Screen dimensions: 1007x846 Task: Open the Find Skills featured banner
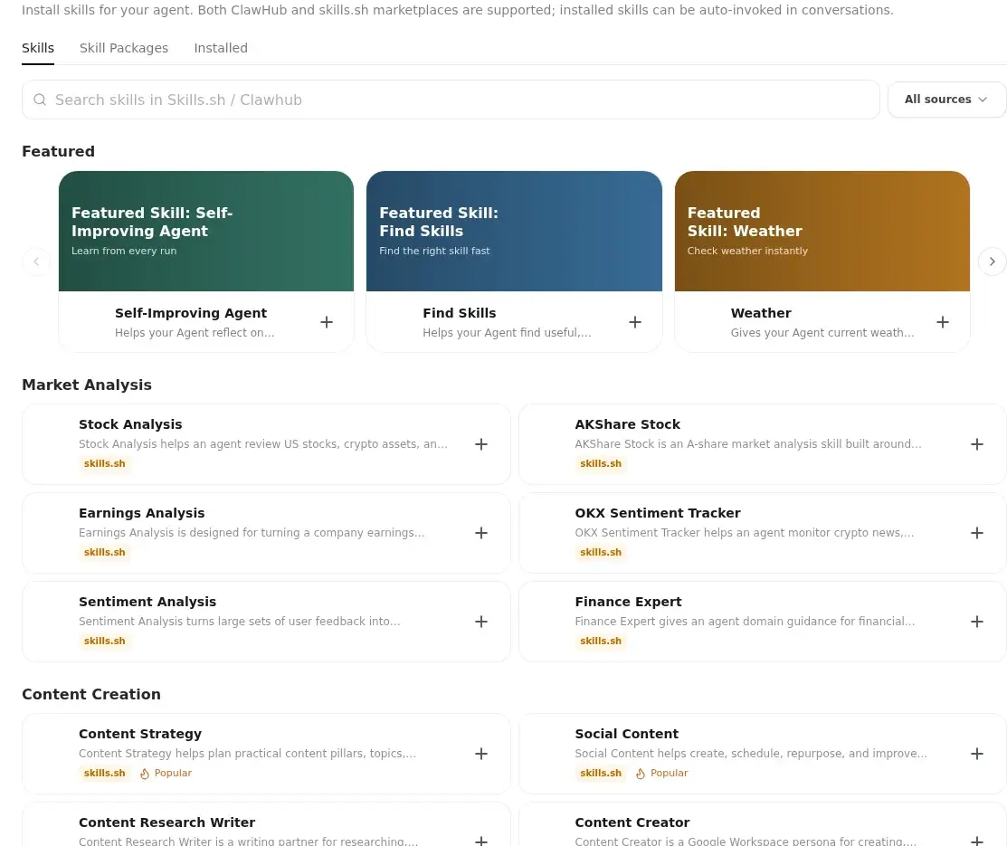[x=514, y=232]
